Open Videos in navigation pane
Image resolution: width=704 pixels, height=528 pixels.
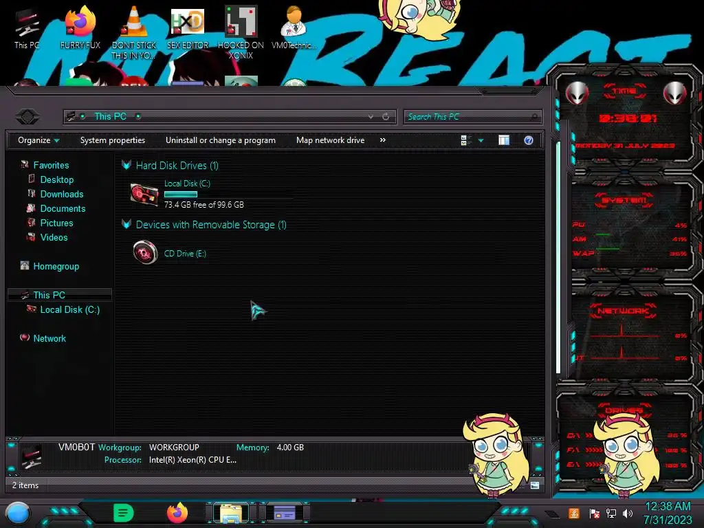(x=54, y=237)
